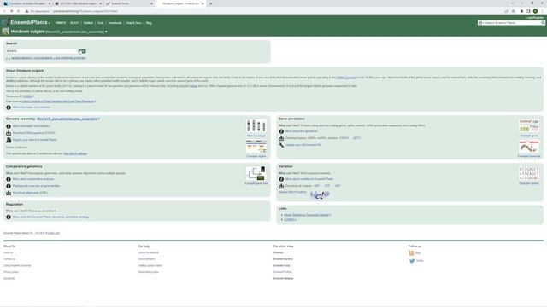Click the header Search Ensembl Plants box
Viewport: 547px width, 307px height.
[512, 23]
